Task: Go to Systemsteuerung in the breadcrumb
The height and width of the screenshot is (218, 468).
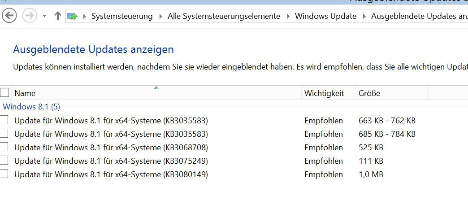Action: pyautogui.click(x=122, y=16)
